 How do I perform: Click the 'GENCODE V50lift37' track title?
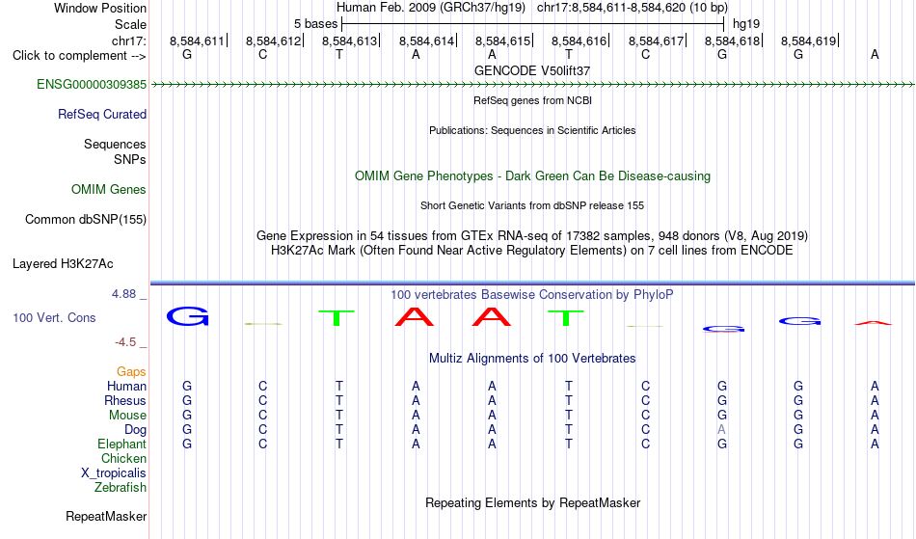click(532, 70)
